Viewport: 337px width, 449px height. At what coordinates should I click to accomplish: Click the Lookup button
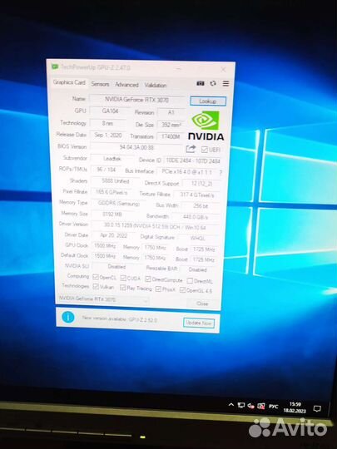point(208,101)
